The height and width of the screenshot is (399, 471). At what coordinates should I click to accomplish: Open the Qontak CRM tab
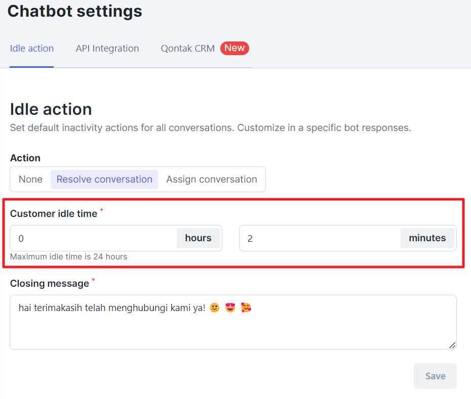point(188,49)
